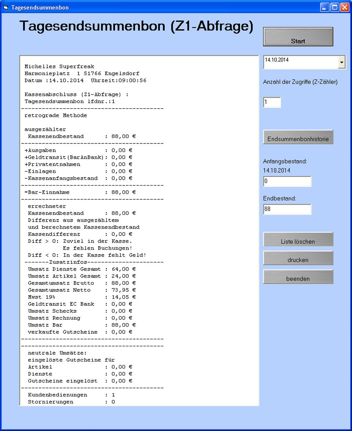Viewport: 352px width, 431px height.
Task: Exit via the beenden button
Action: point(298,277)
